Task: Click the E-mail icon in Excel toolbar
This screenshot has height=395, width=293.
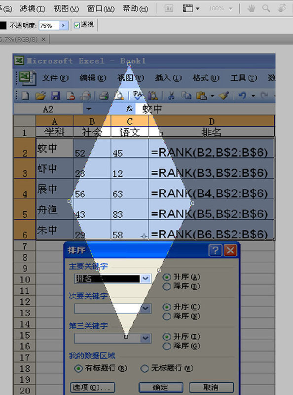Action: point(85,96)
